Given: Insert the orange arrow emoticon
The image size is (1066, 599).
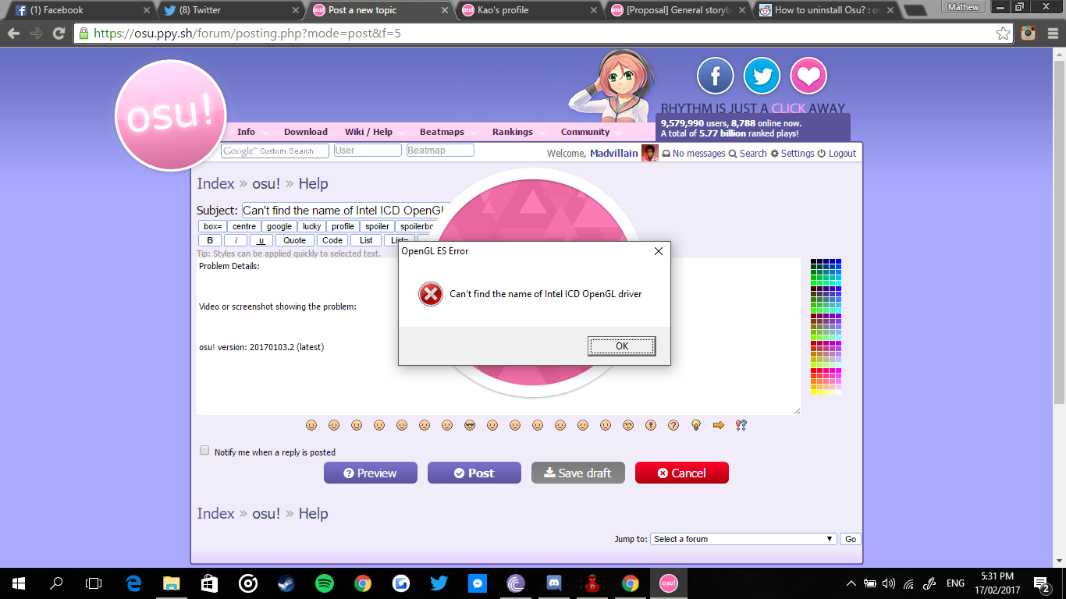Looking at the screenshot, I should pyautogui.click(x=719, y=425).
